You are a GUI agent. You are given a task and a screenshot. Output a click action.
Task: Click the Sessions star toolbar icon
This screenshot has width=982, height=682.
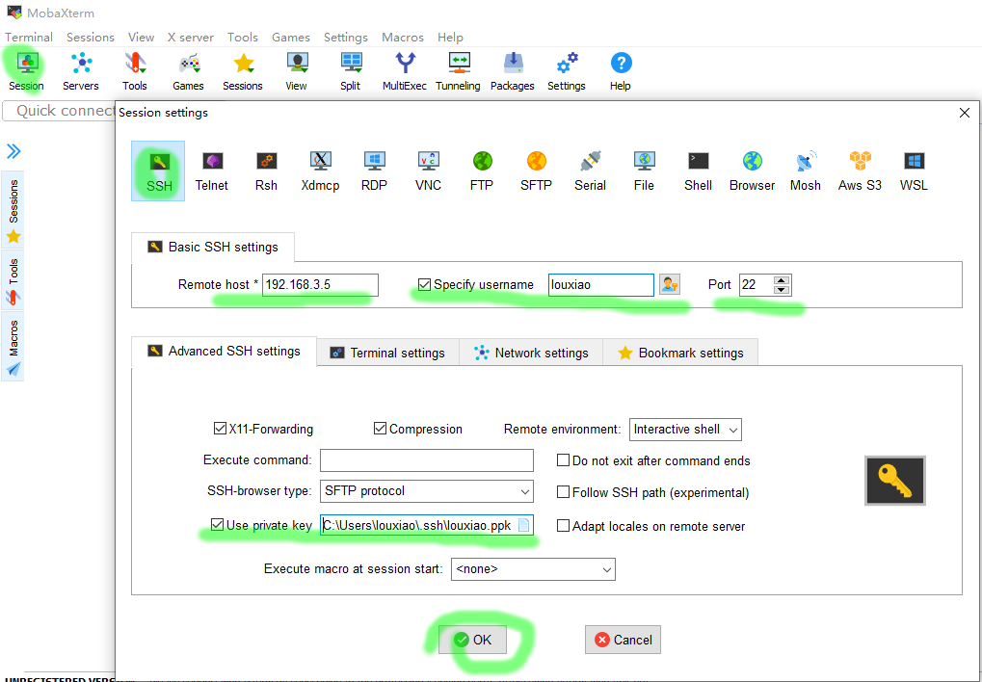243,72
